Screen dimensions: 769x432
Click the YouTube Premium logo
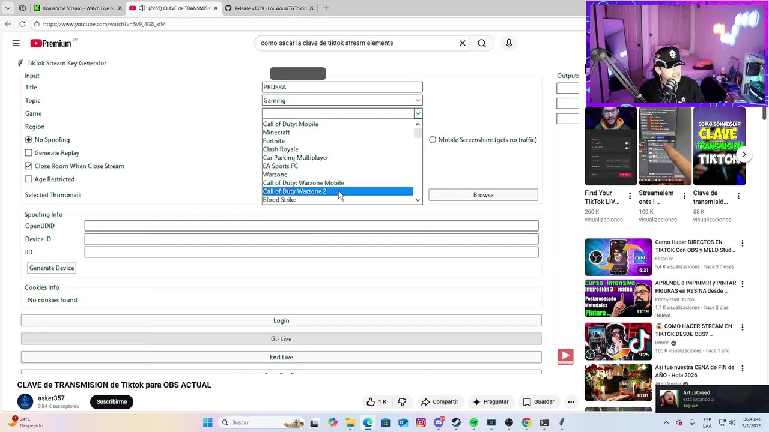(x=51, y=43)
